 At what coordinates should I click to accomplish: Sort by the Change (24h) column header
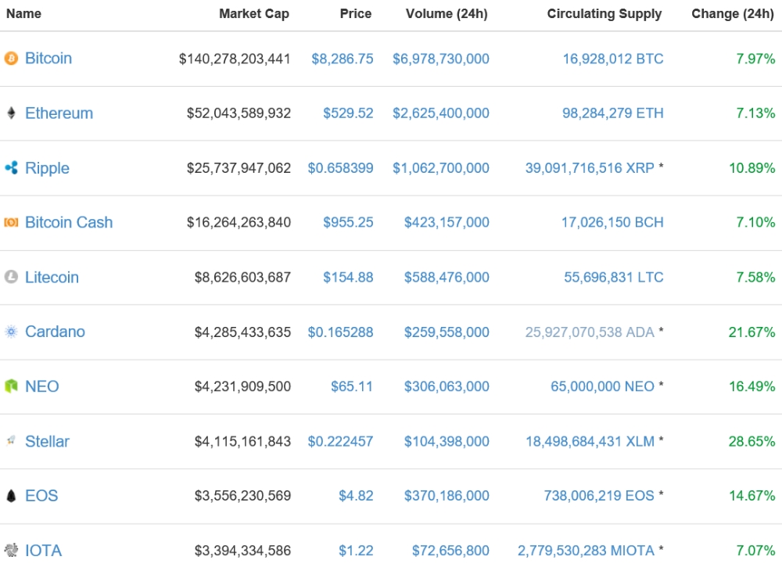[x=732, y=14]
